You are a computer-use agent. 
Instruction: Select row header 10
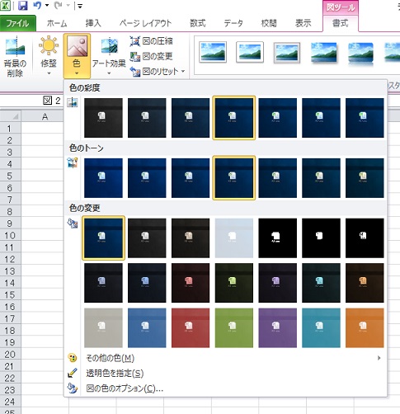coord(10,235)
